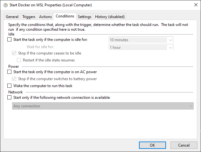This screenshot has height=152, width=201.
Task: Enable wake the computer to run this task
Action: tap(9, 86)
